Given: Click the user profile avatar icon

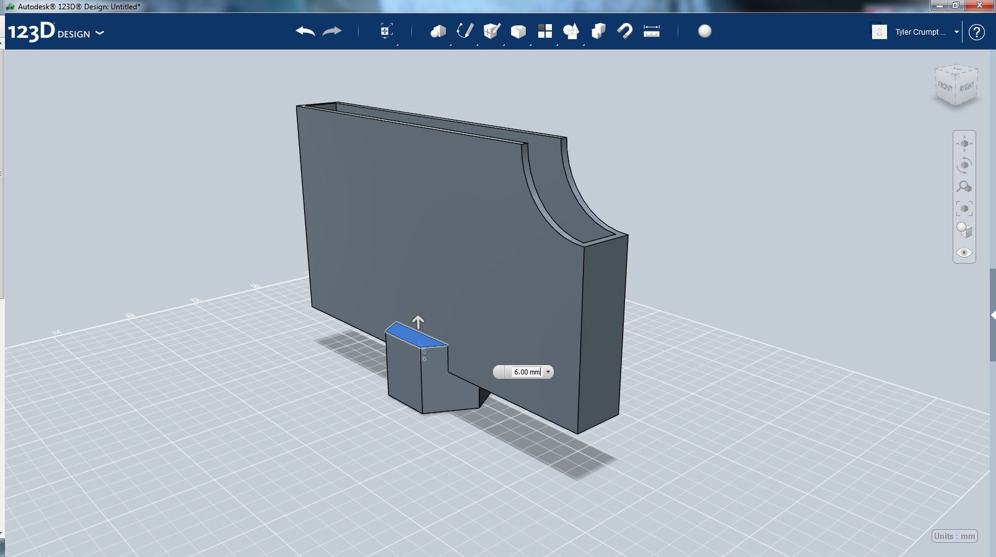Looking at the screenshot, I should click(x=880, y=32).
